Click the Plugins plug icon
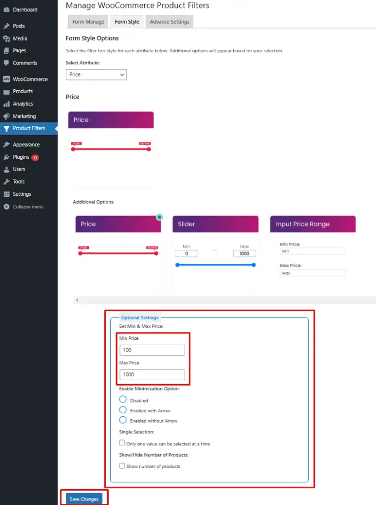 click(6, 157)
